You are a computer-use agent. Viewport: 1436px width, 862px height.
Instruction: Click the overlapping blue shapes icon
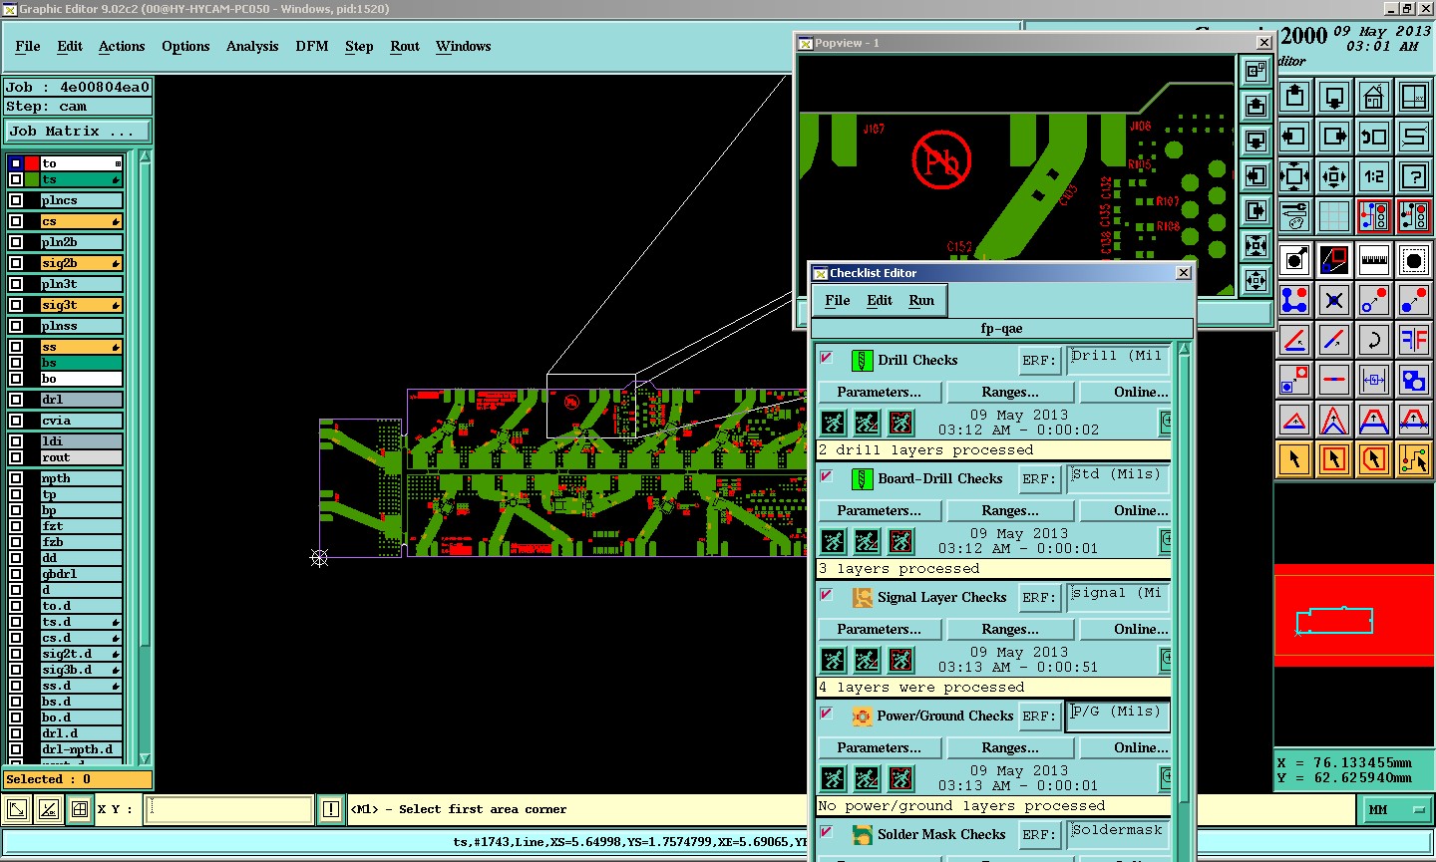[x=1414, y=380]
